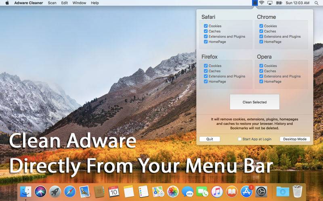Toggle Opera Caches checkbox
Image resolution: width=323 pixels, height=201 pixels.
tap(261, 71)
